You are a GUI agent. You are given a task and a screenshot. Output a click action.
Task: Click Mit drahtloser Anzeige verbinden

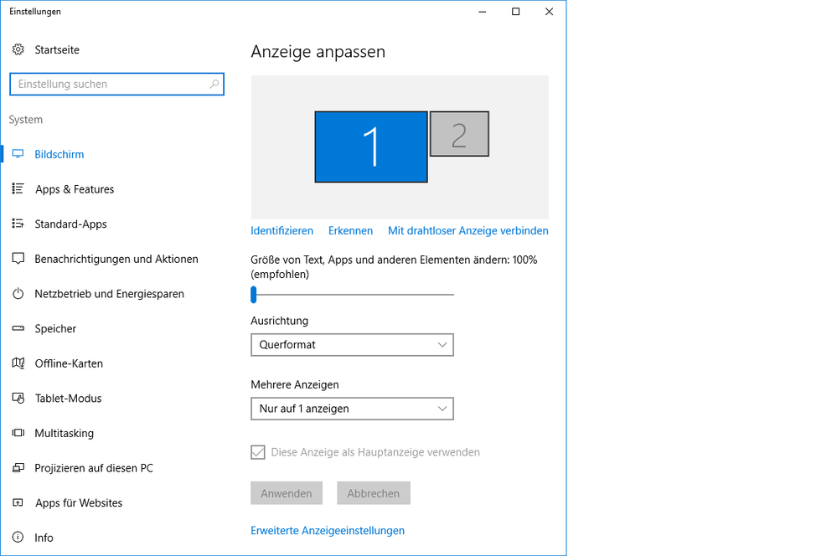pos(468,231)
